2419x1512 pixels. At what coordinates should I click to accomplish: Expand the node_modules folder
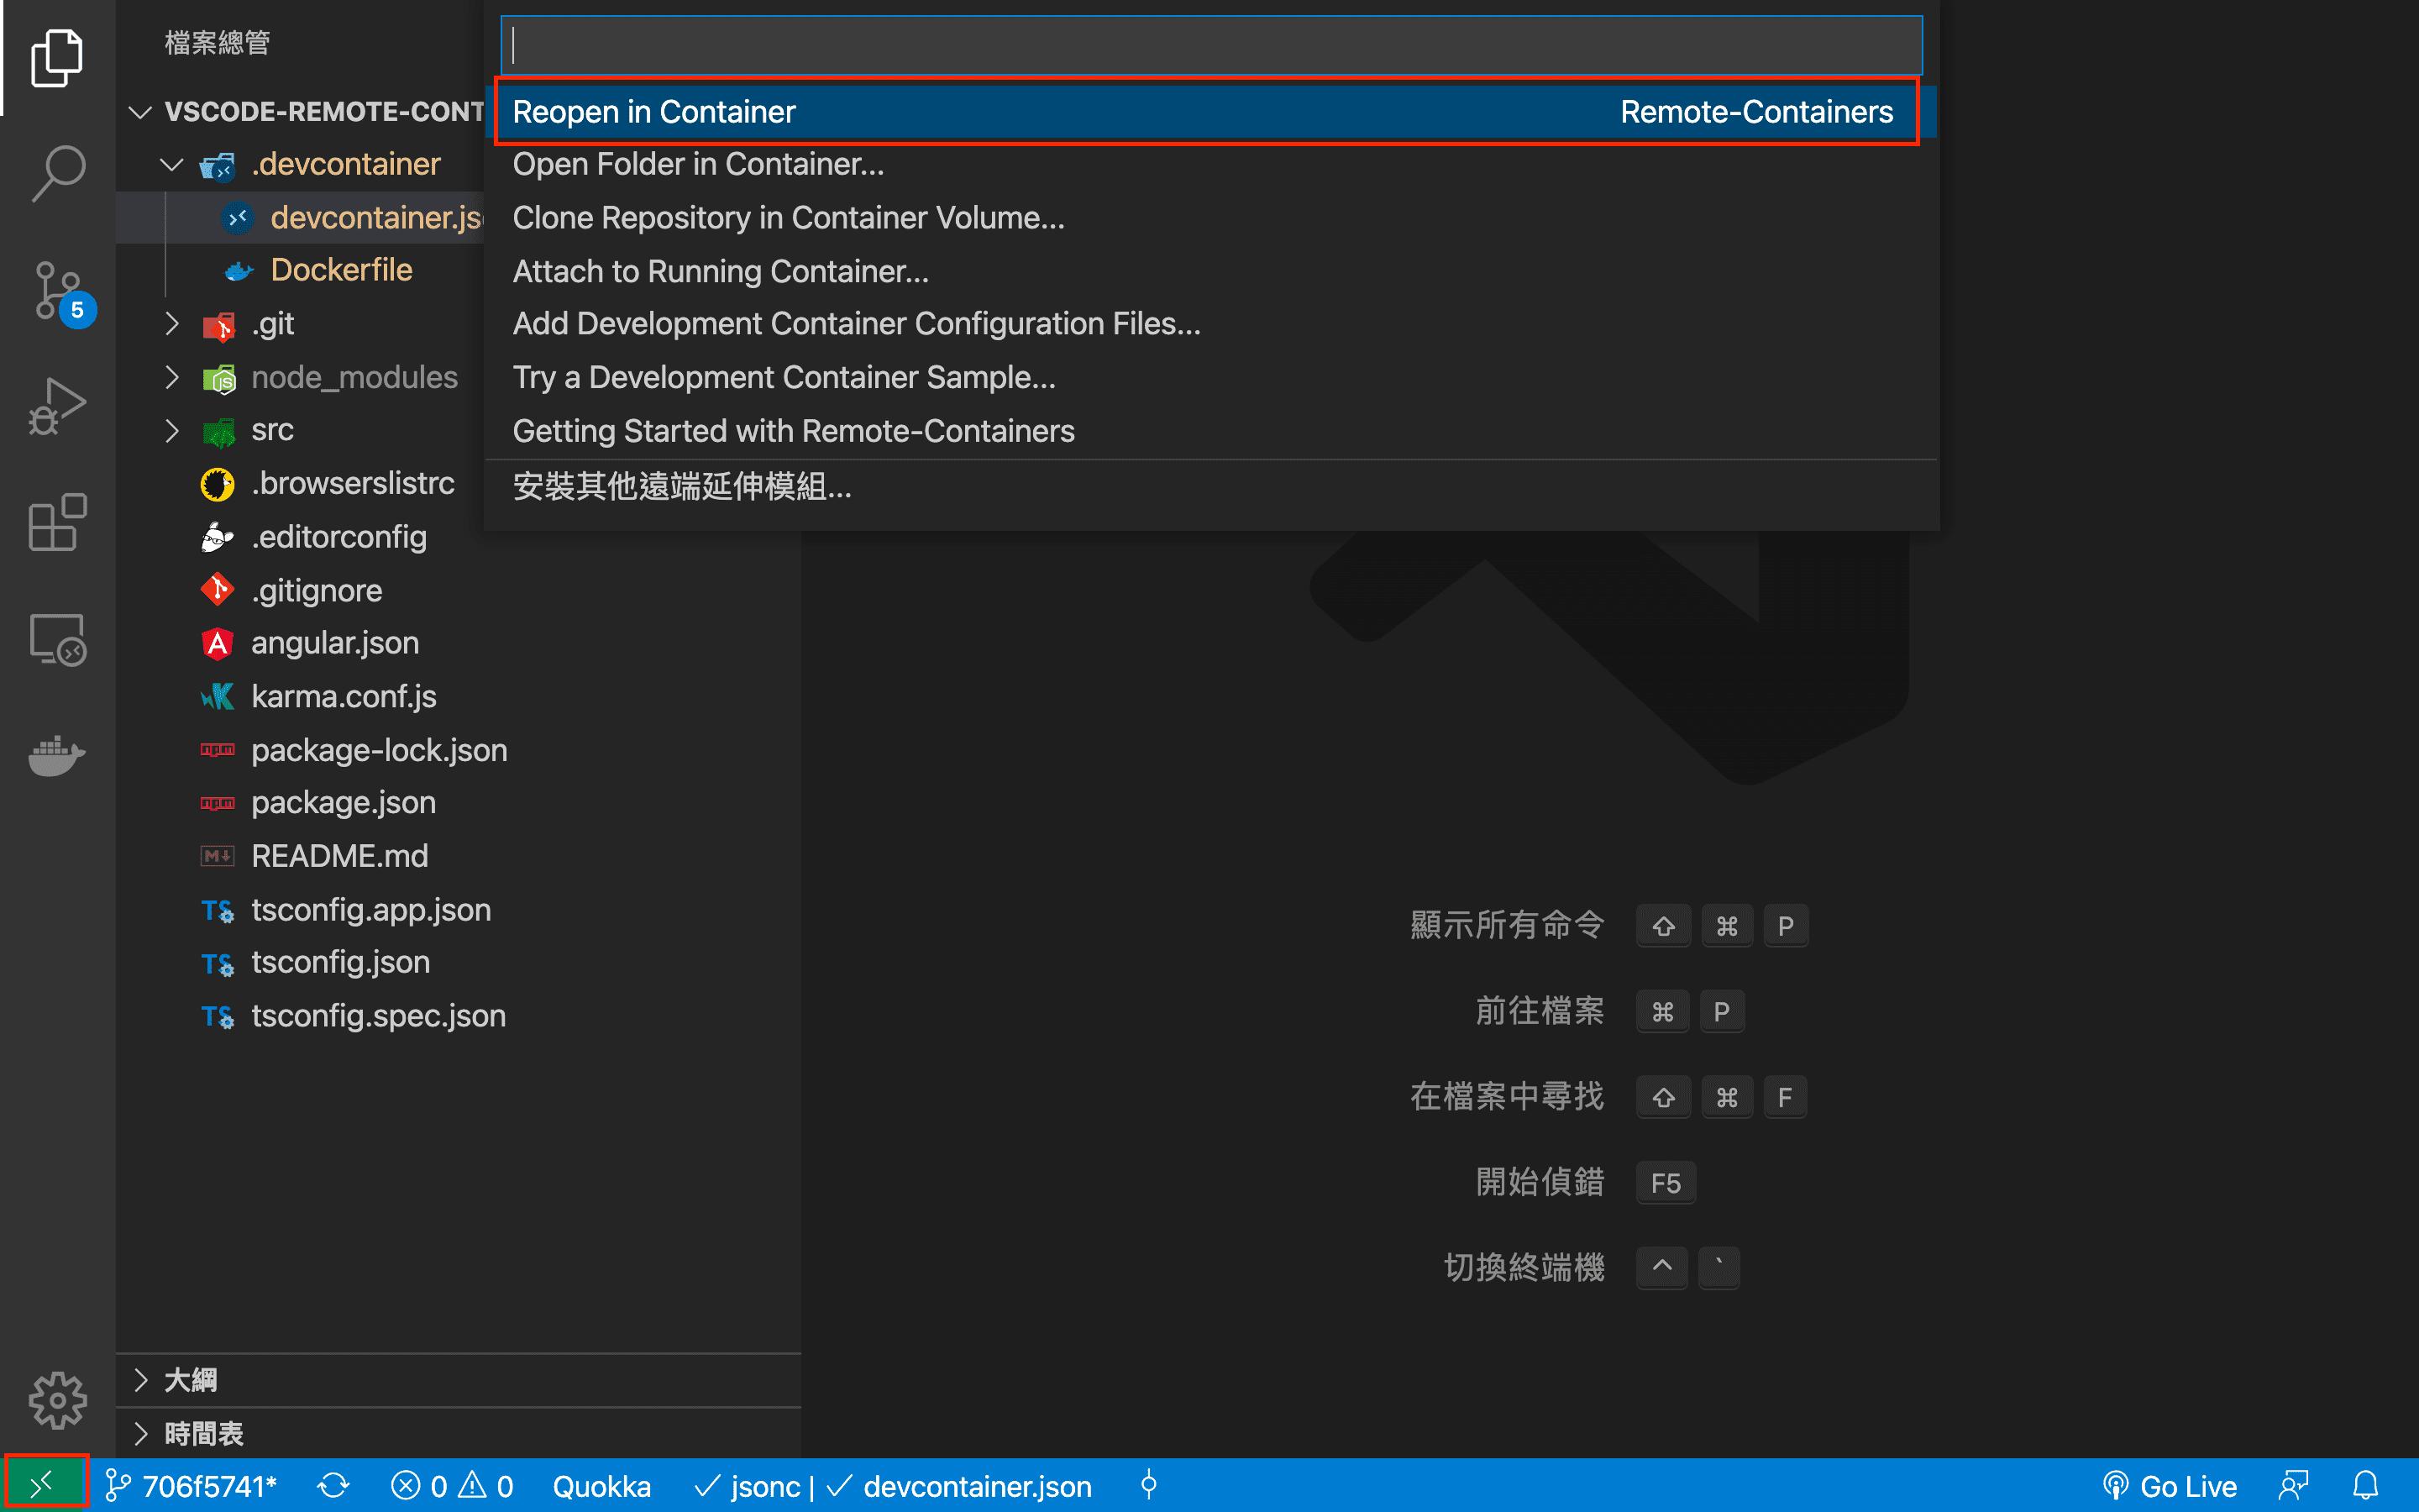300,377
